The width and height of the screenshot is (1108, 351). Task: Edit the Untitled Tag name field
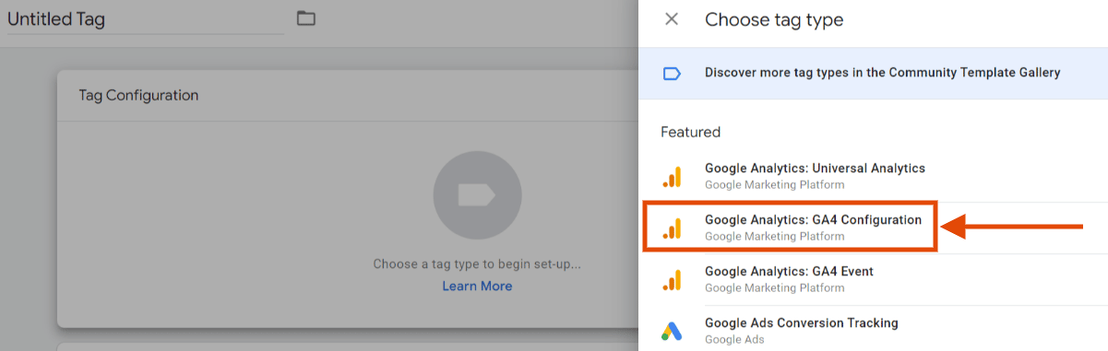(x=146, y=19)
